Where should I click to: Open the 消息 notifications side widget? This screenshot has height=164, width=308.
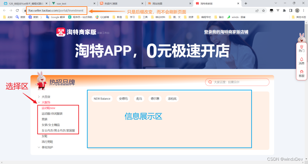pos(301,61)
